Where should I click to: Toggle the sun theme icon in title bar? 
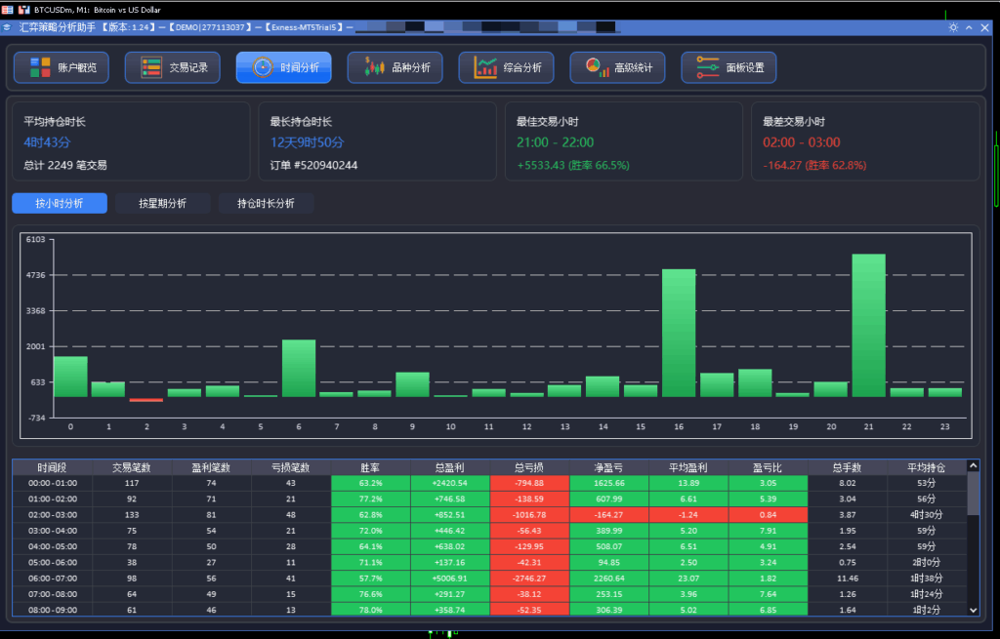point(953,27)
